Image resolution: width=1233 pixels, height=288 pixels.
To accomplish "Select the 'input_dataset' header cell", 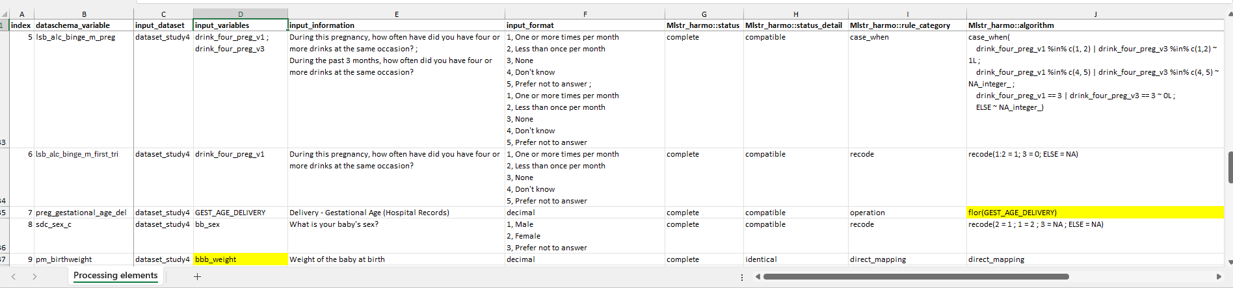I will 163,25.
